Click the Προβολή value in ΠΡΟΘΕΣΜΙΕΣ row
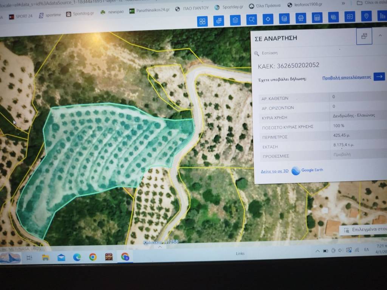The image size is (387, 290). (342, 154)
